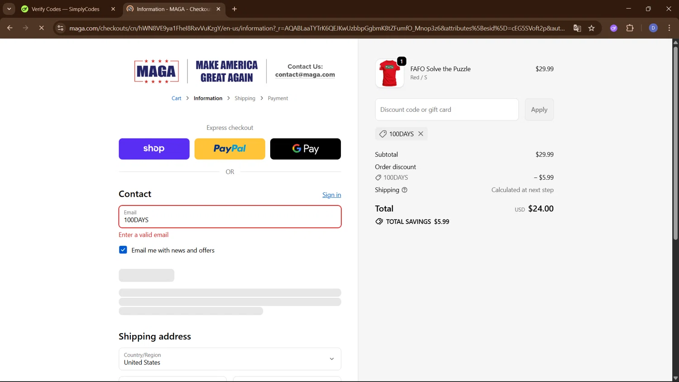
Task: Click the maga.com address bar URL
Action: pos(317,28)
